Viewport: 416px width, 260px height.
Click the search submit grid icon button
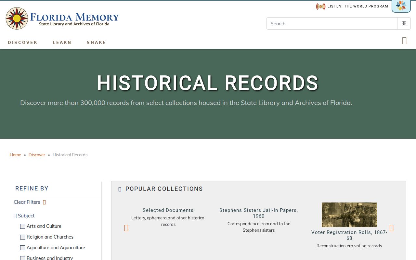pos(404,23)
